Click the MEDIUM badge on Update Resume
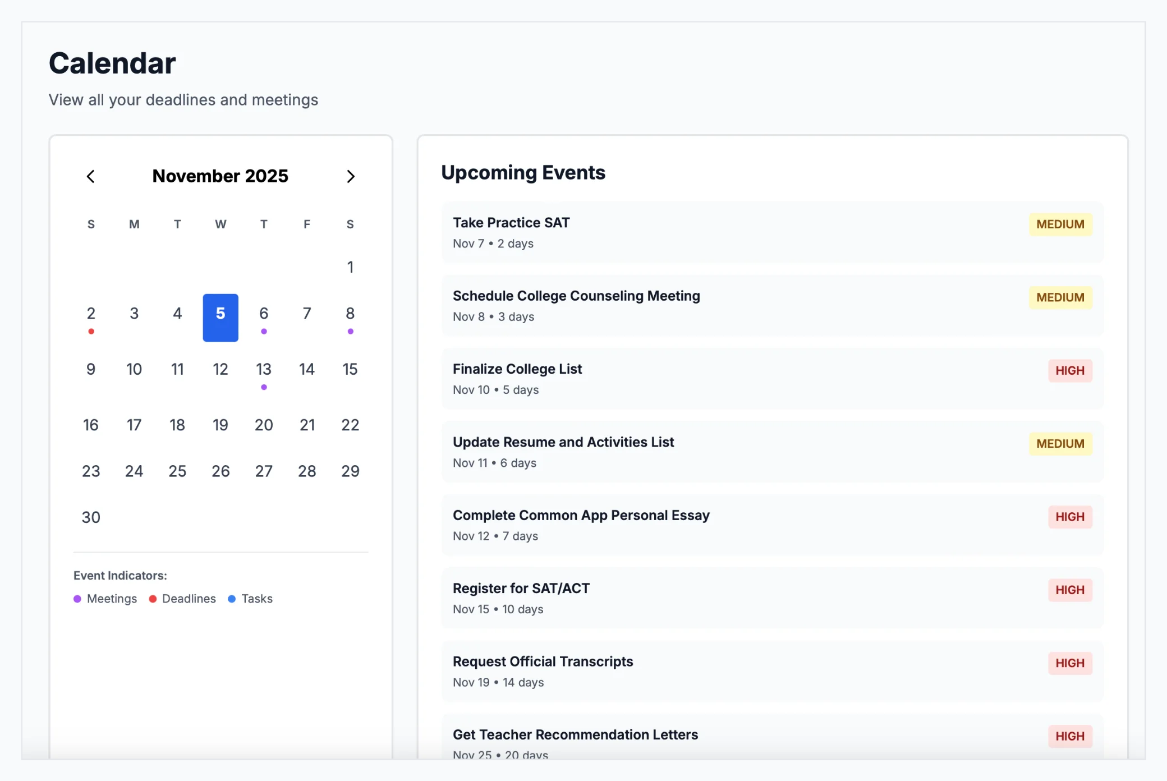The height and width of the screenshot is (781, 1167). tap(1060, 443)
